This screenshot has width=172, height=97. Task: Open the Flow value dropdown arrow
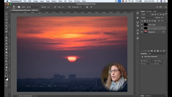(x=66, y=7)
